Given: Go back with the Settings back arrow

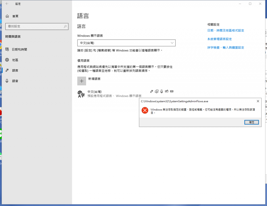Looking at the screenshot, I should [7, 4].
